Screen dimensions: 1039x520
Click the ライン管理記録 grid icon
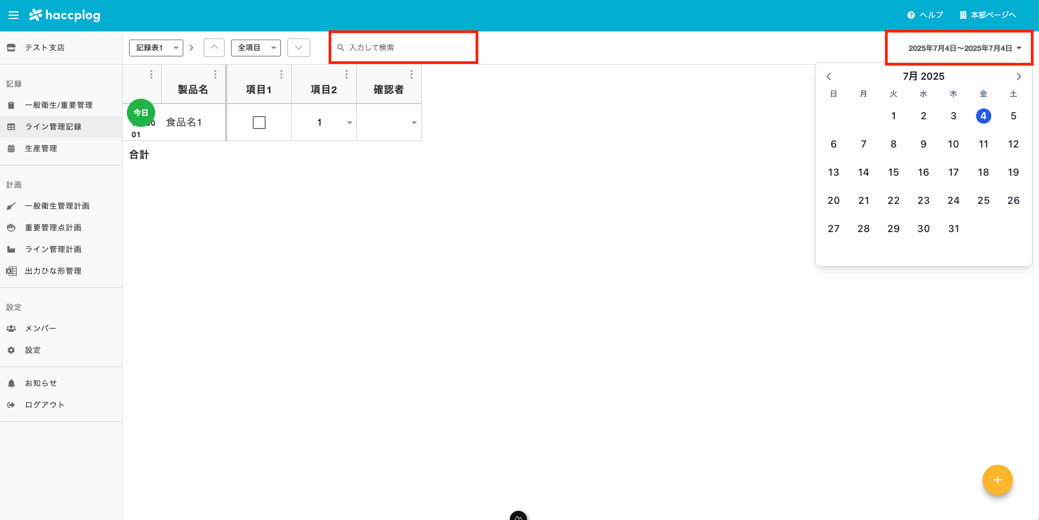[12, 126]
